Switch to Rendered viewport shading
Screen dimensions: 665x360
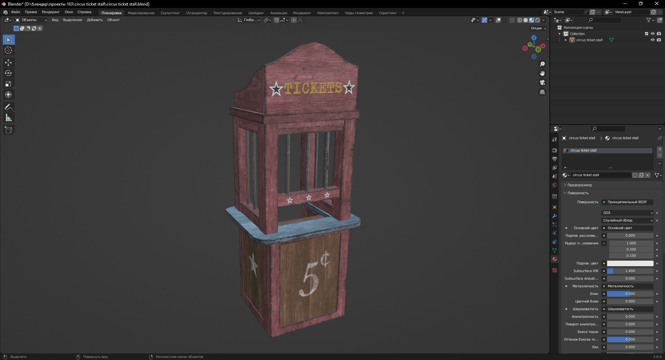coord(537,20)
